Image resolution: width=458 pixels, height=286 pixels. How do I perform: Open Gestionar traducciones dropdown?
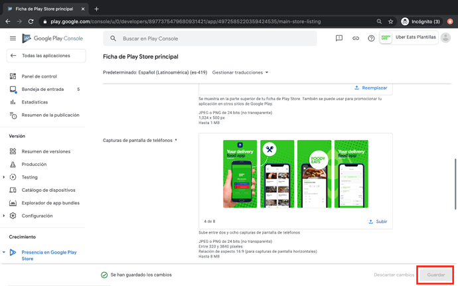pyautogui.click(x=240, y=72)
